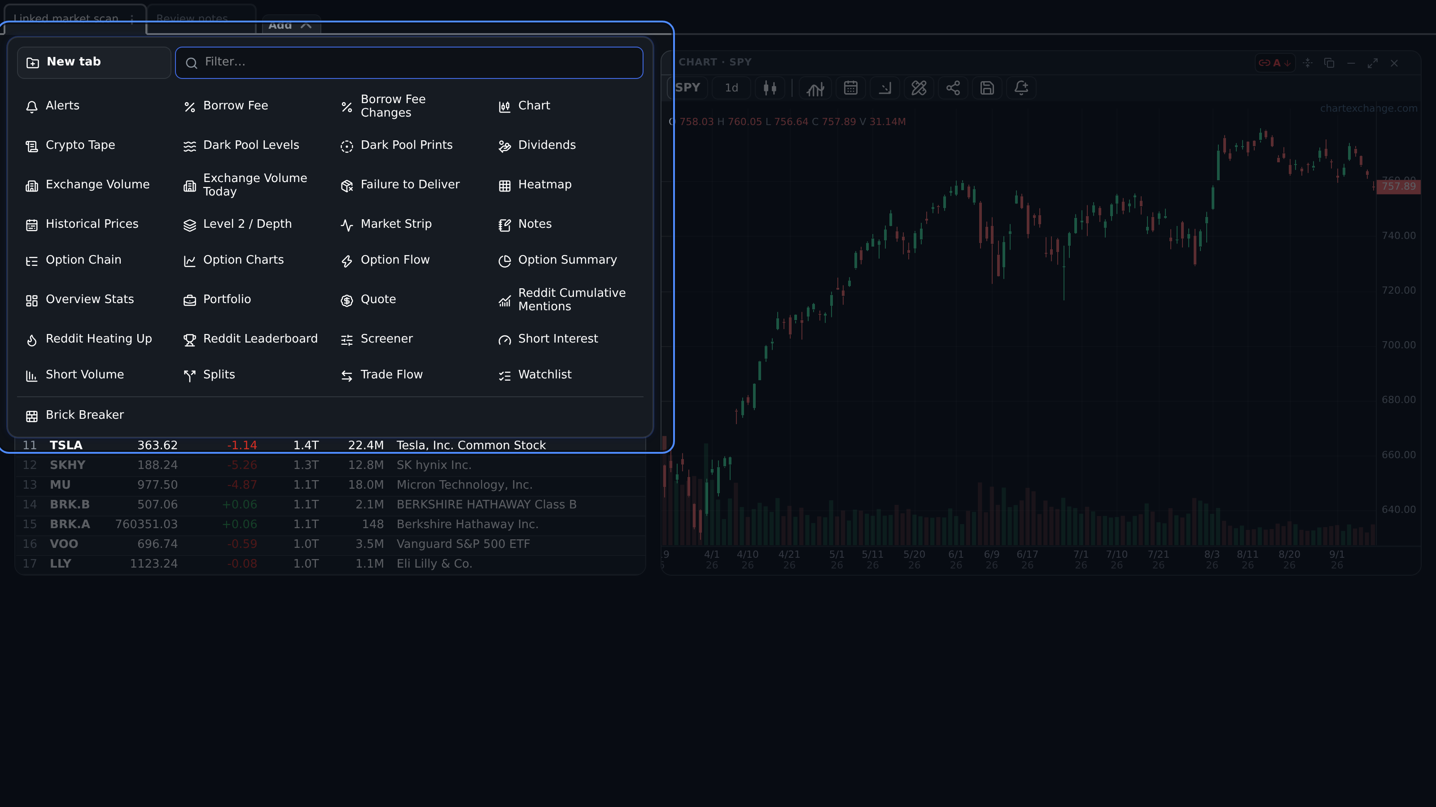The width and height of the screenshot is (1436, 807).
Task: Open Dark Pool Levels
Action: point(241,145)
